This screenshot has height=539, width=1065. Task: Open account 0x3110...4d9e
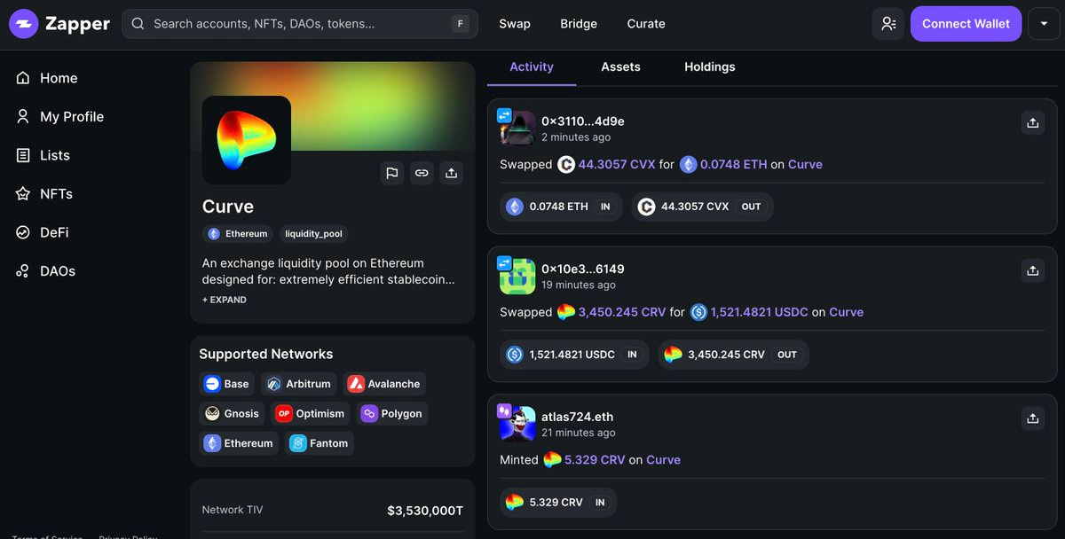(x=583, y=121)
